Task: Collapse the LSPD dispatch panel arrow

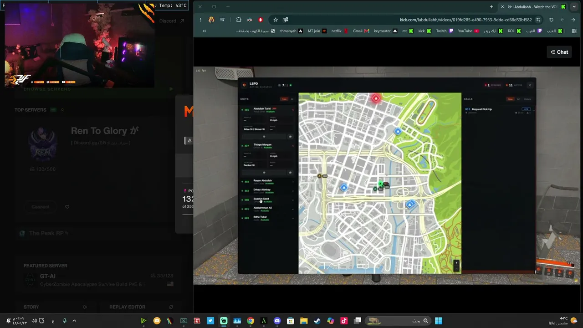Action: [x=530, y=85]
